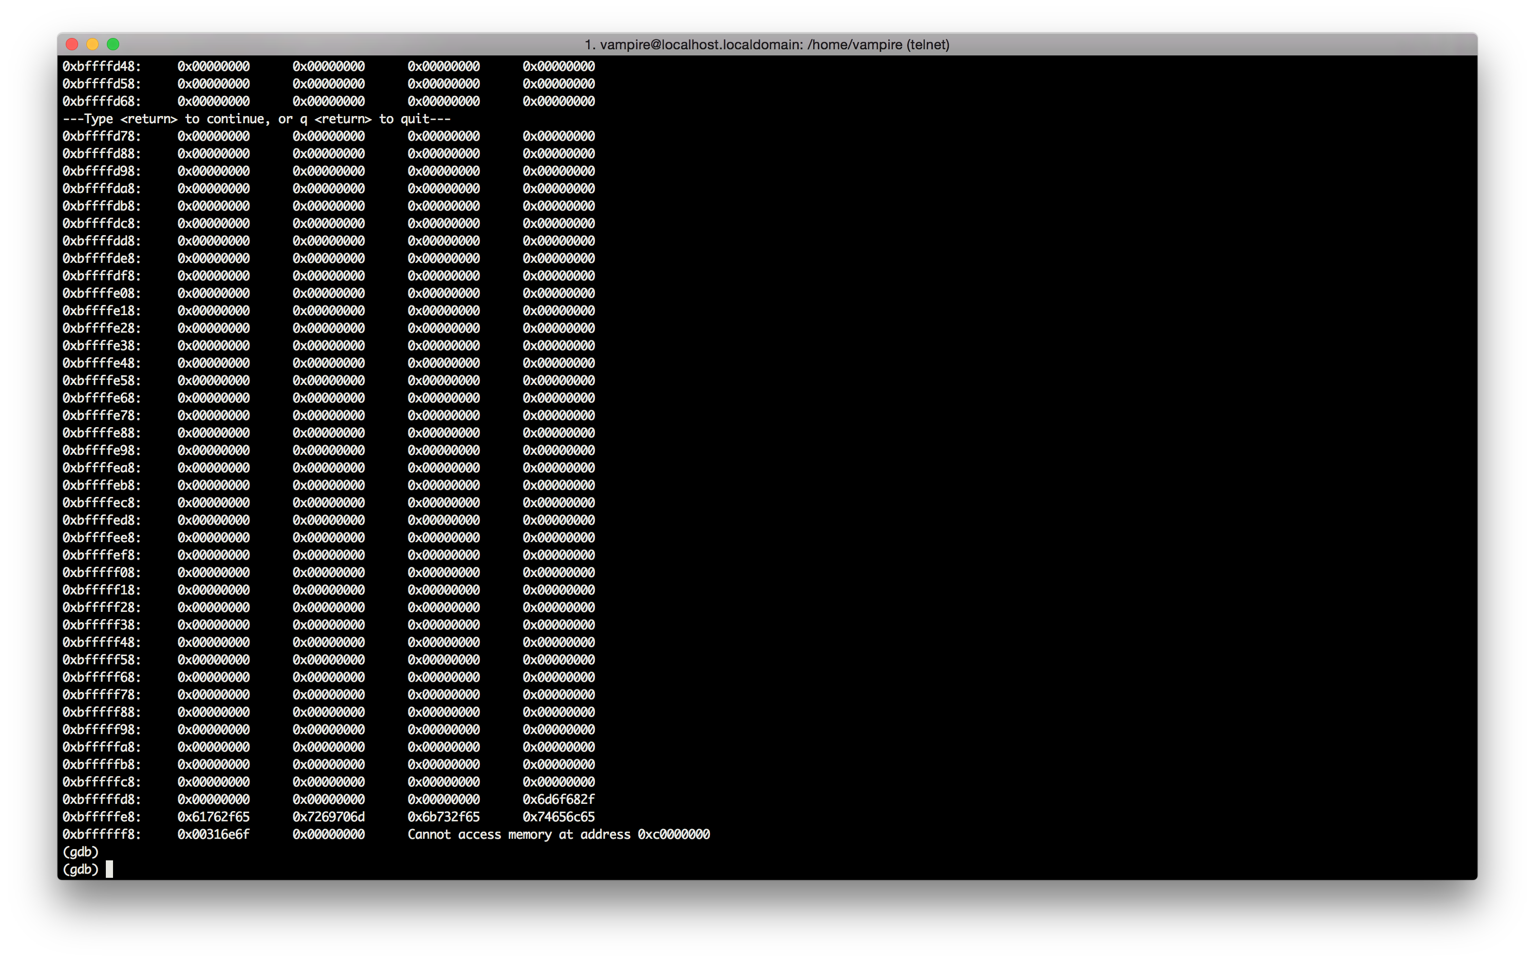Click the value 0x6d6f682f
This screenshot has width=1535, height=962.
click(x=558, y=799)
